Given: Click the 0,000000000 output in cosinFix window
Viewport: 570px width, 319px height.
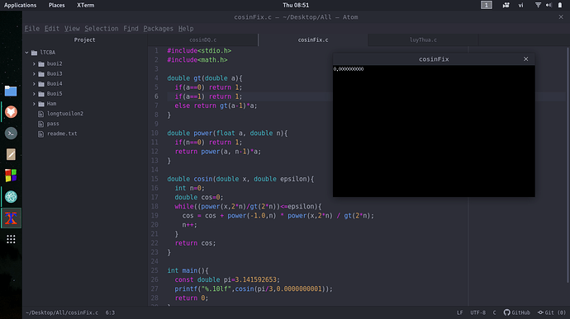Looking at the screenshot, I should click(349, 69).
